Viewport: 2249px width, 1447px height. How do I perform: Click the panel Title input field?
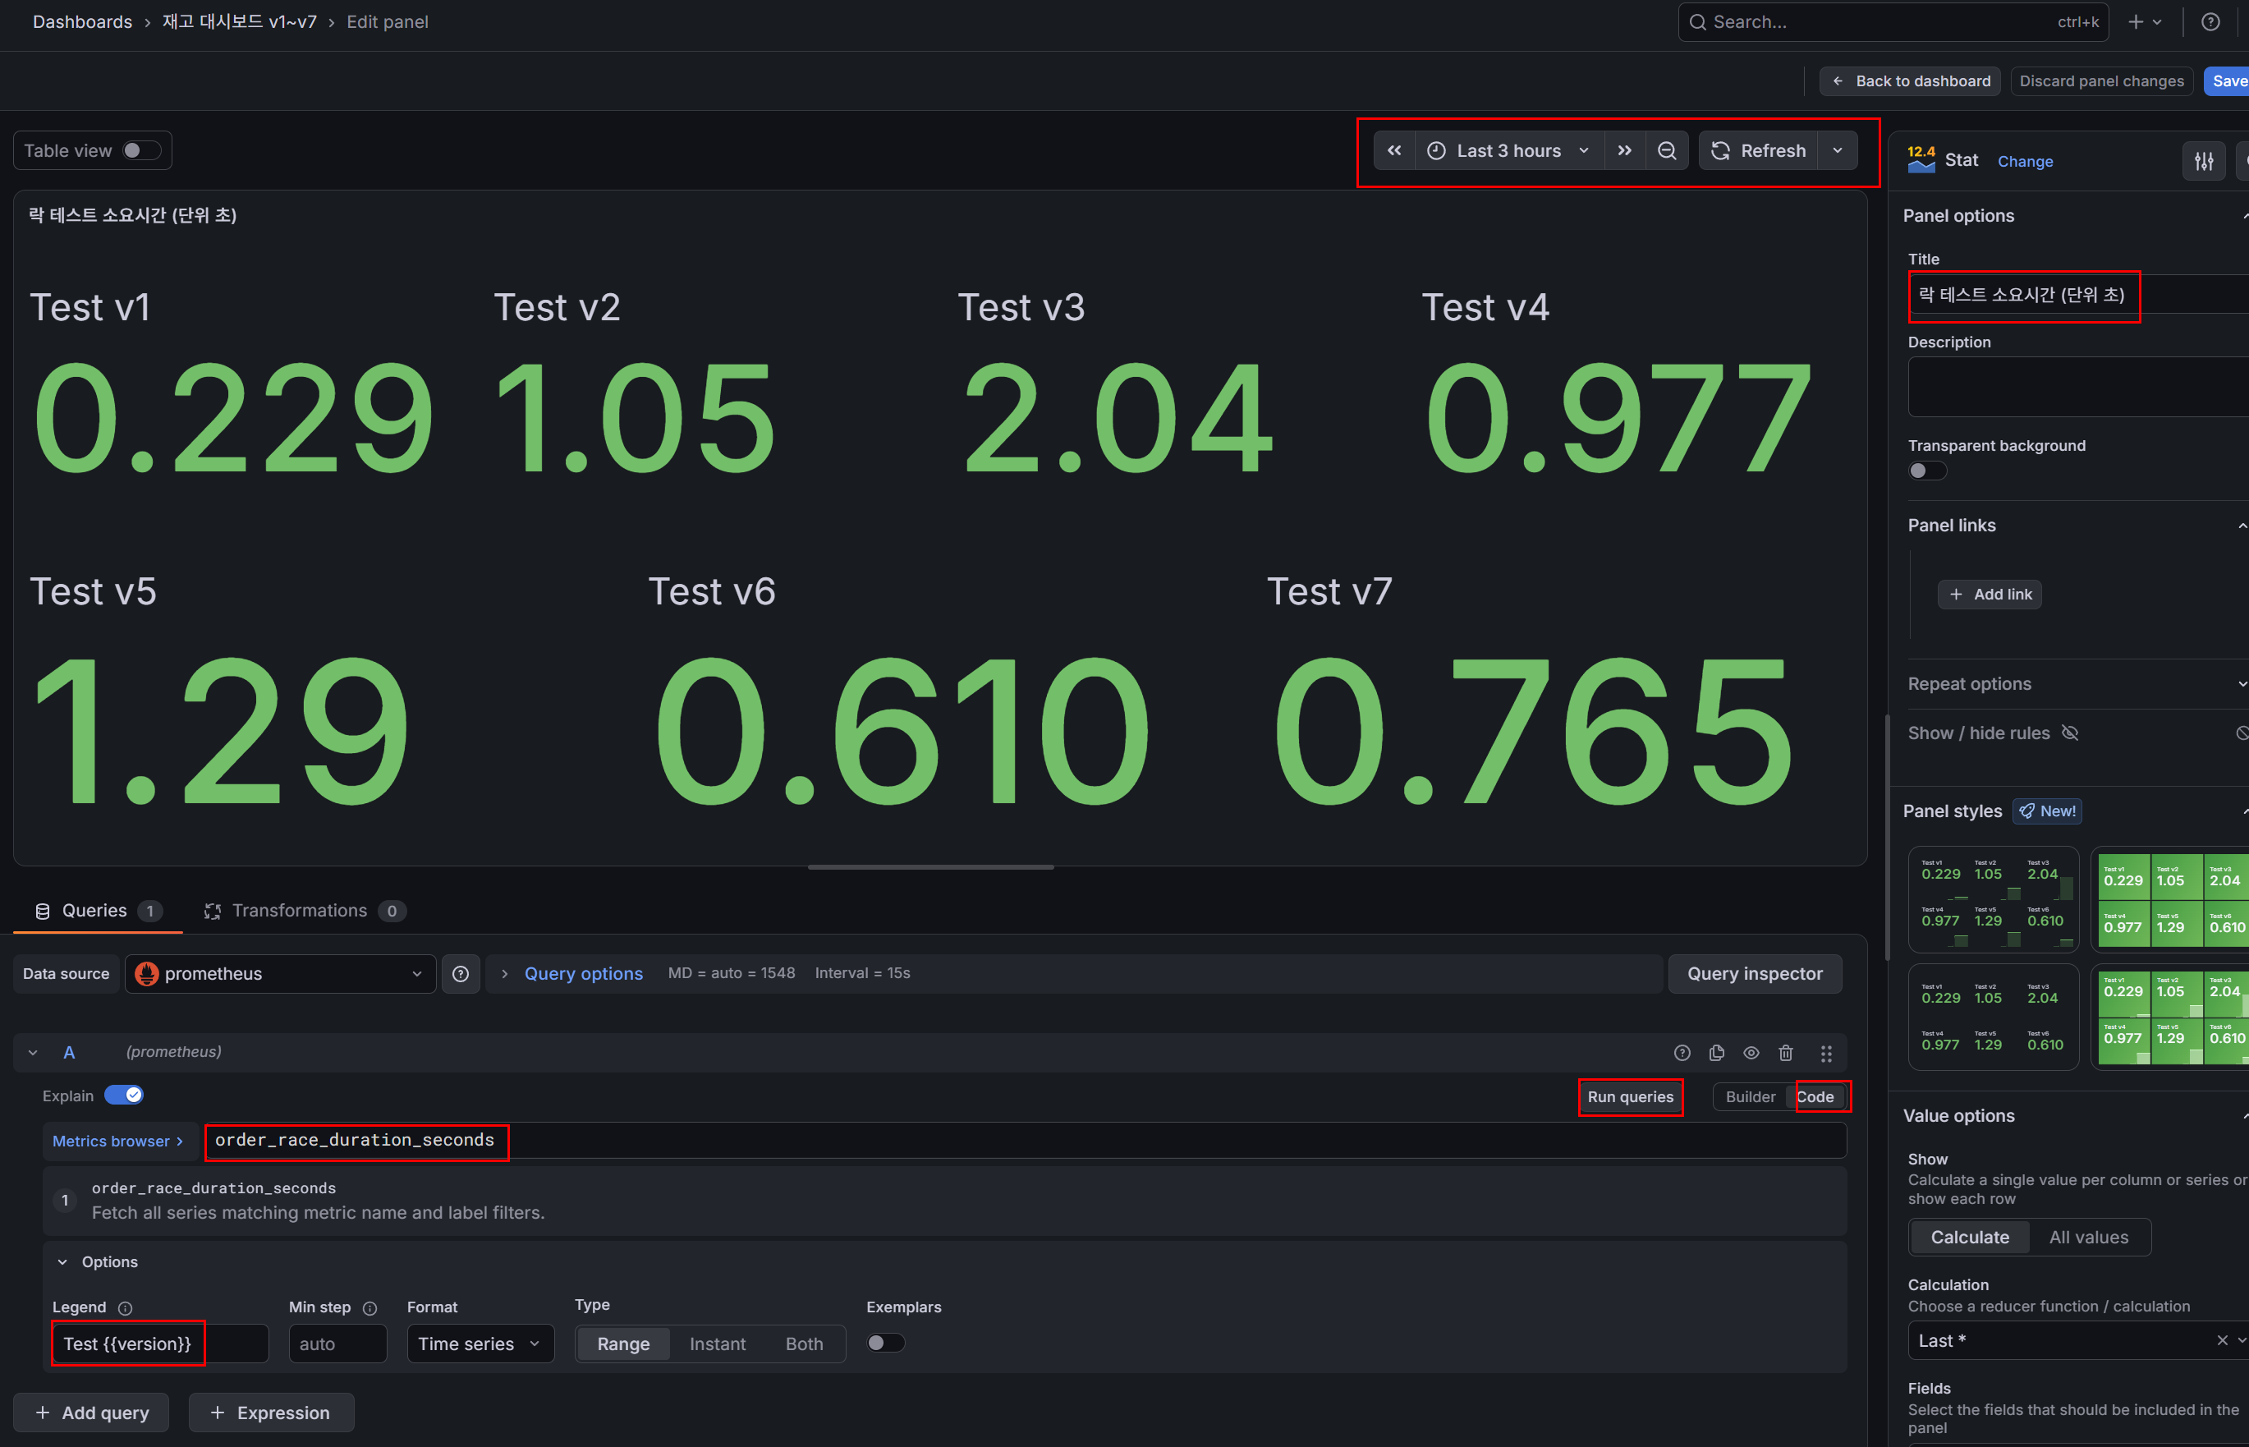pos(2078,294)
